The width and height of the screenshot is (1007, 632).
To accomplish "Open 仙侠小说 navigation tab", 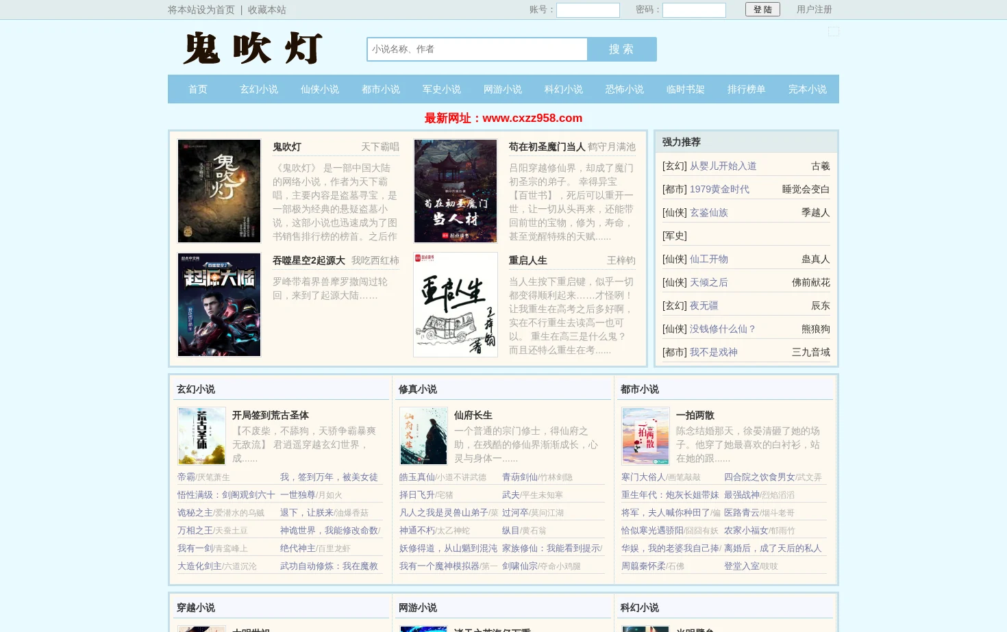I will [320, 89].
